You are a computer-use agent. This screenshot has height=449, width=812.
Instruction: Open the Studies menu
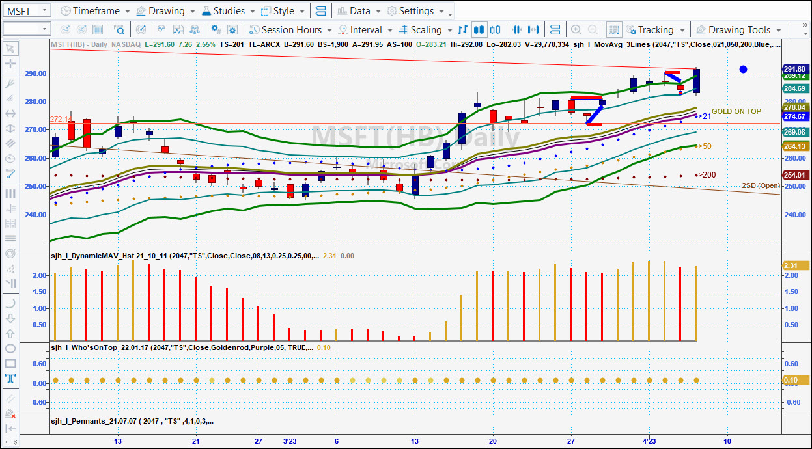227,11
